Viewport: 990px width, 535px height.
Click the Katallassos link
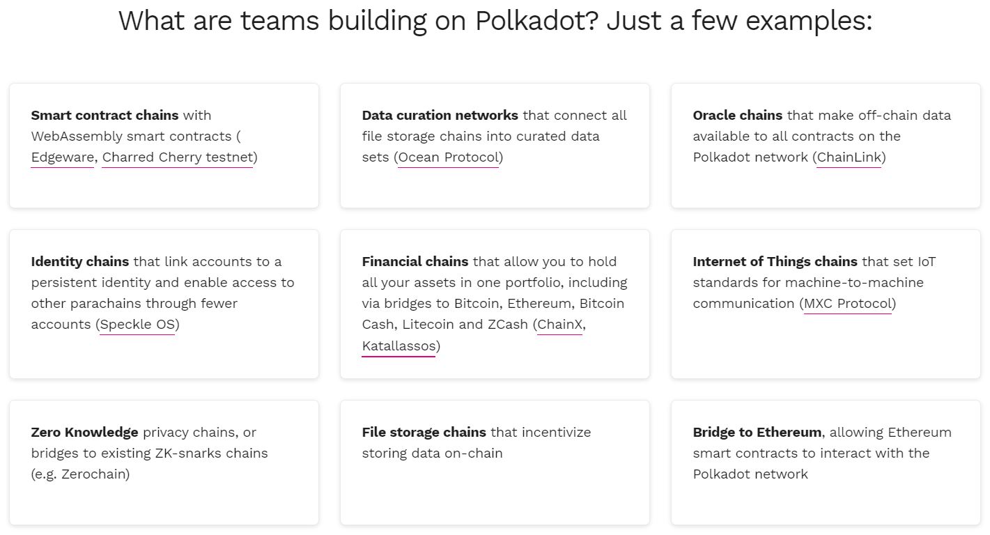[x=399, y=346]
